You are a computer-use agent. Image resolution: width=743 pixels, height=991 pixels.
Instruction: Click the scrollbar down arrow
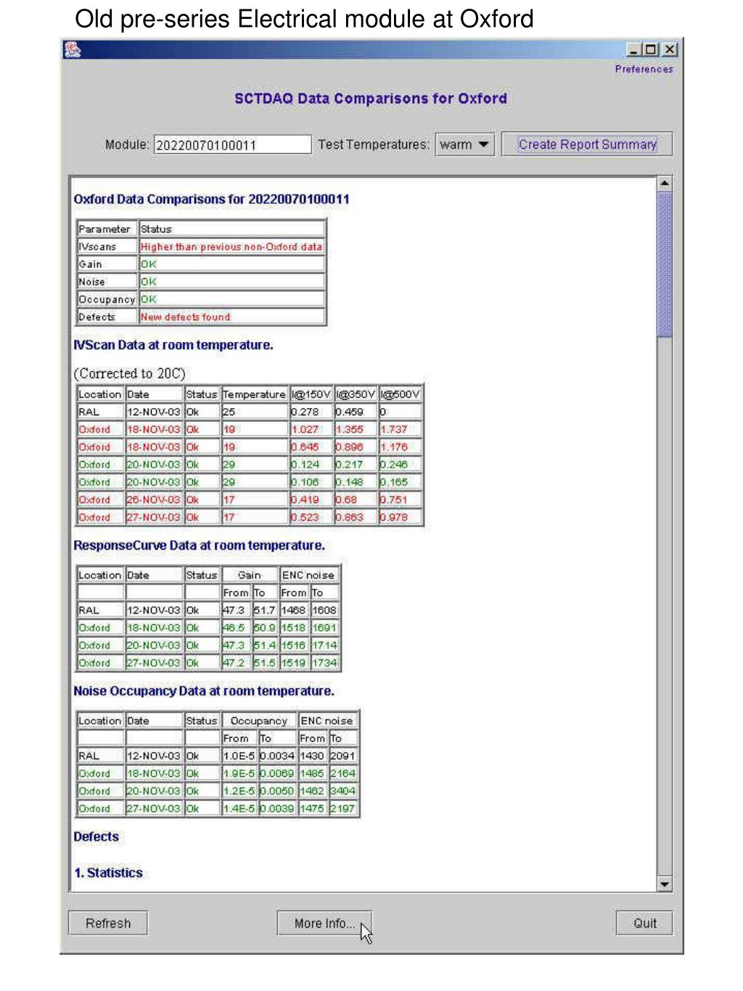(664, 884)
